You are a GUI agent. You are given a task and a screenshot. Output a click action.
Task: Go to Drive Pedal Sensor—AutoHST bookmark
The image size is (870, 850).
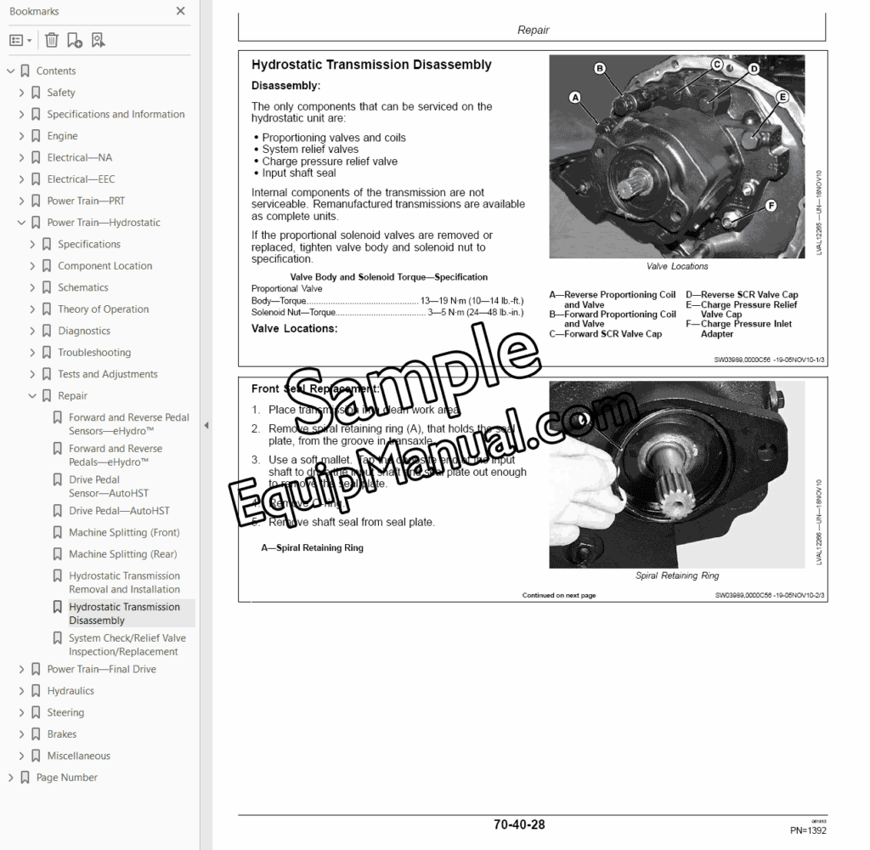point(109,486)
